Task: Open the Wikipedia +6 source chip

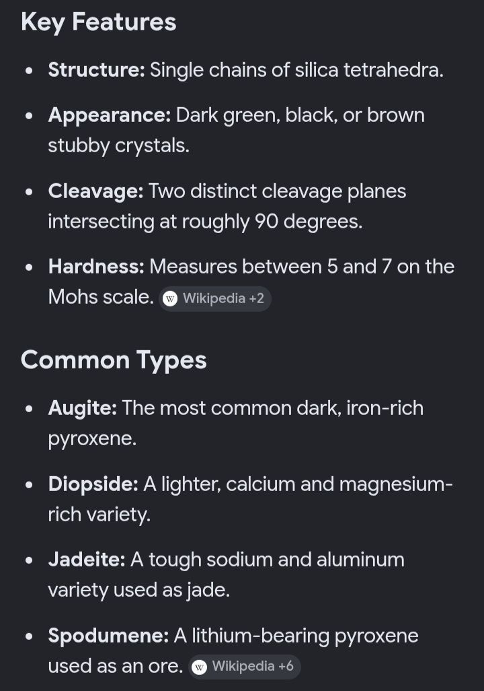Action: pos(245,667)
